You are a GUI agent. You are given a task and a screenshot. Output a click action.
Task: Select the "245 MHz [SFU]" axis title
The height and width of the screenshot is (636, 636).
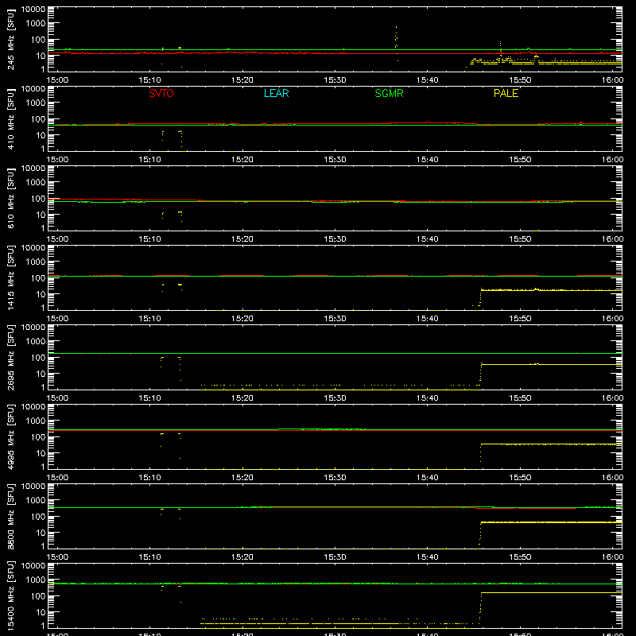(11, 40)
